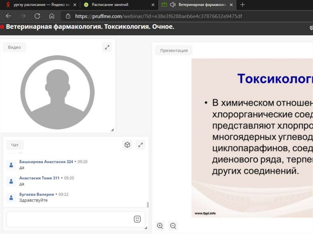Expand the video panel to fullscreen
313x234 pixels.
click(x=107, y=47)
